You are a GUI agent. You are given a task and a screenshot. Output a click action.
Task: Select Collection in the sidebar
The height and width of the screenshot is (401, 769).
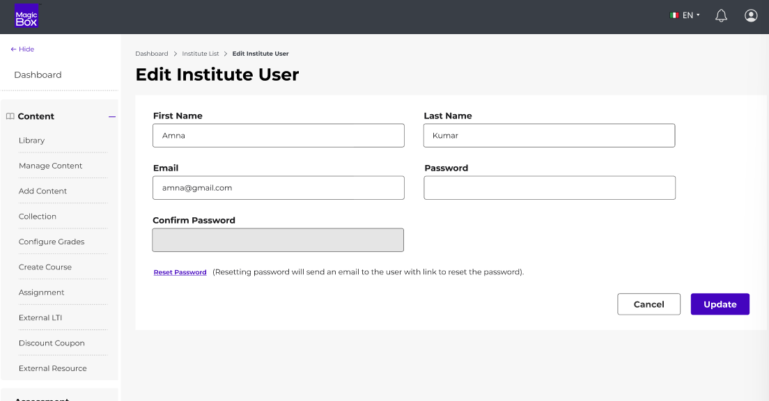38,217
